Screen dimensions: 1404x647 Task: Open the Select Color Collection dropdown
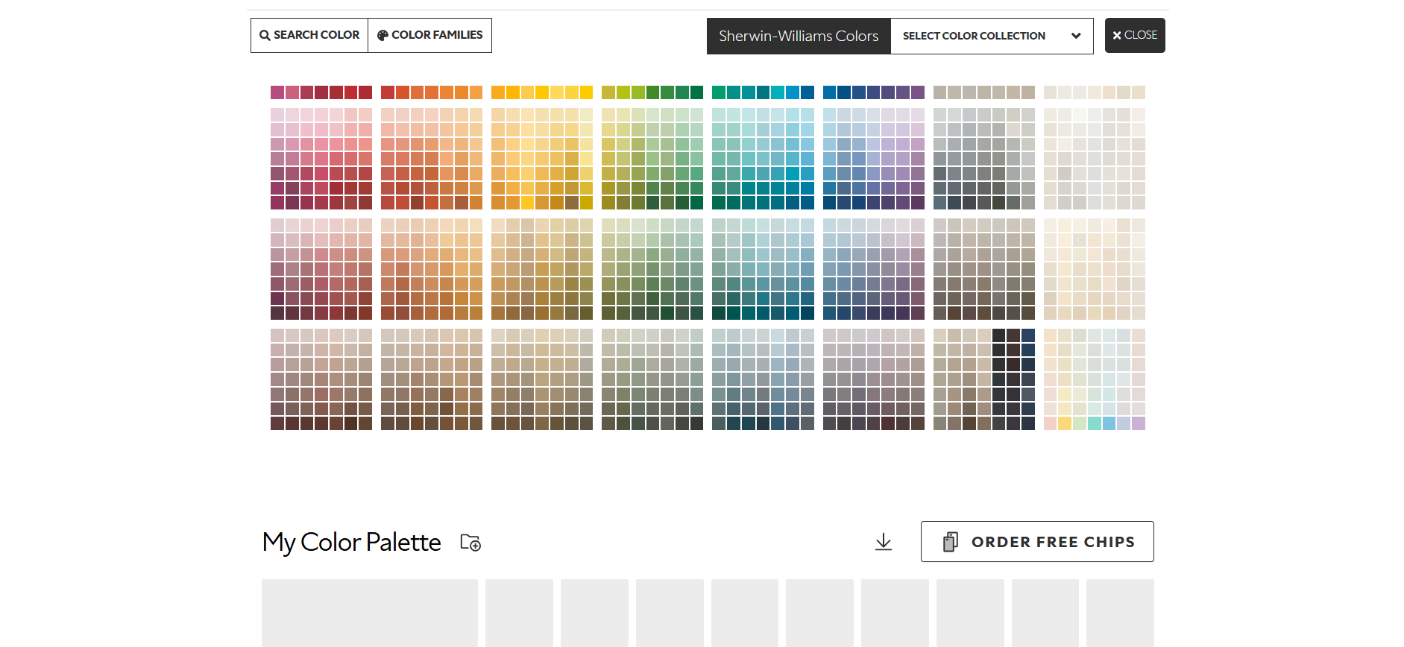[x=992, y=36]
